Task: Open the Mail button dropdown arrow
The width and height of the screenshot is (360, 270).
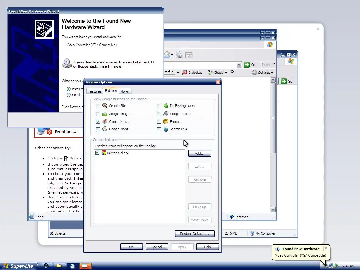Action: pyautogui.click(x=172, y=55)
